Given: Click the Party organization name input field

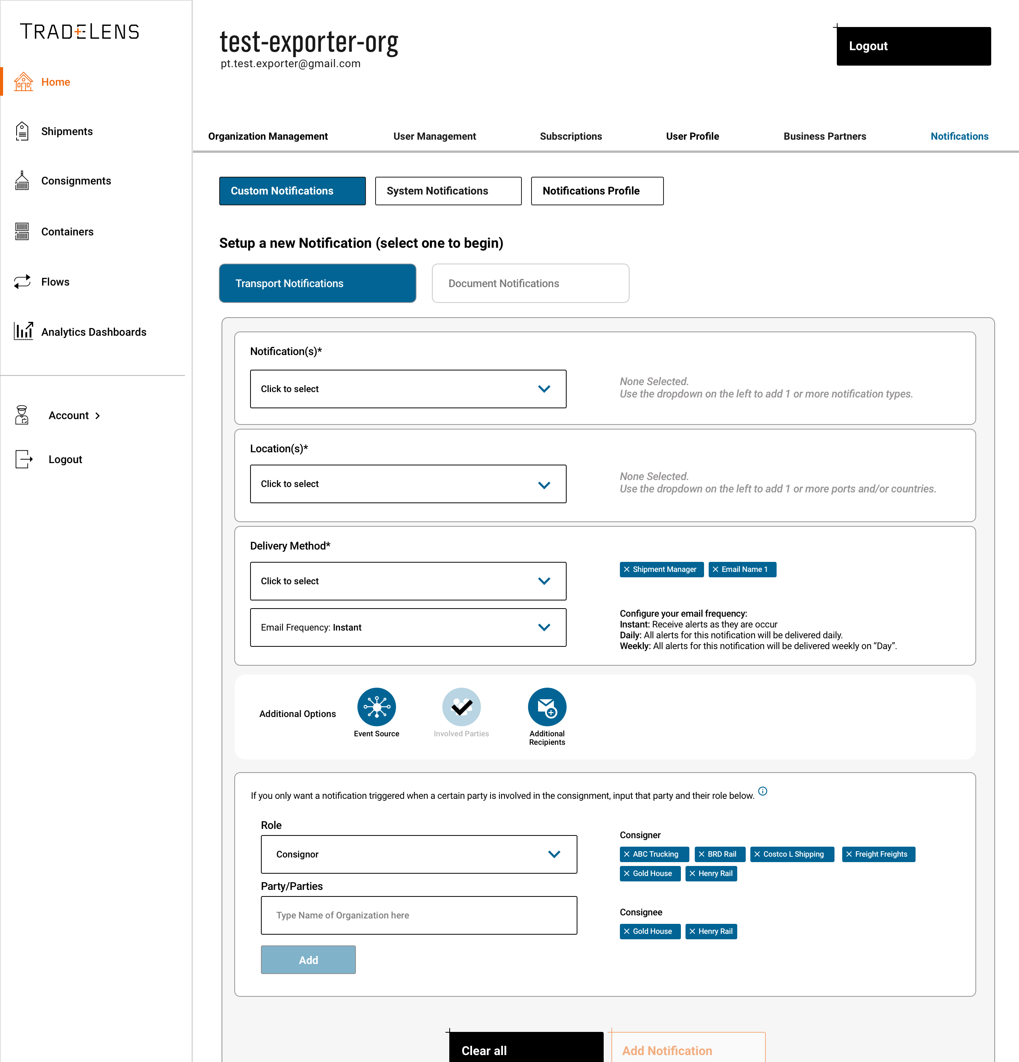Looking at the screenshot, I should coord(418,915).
